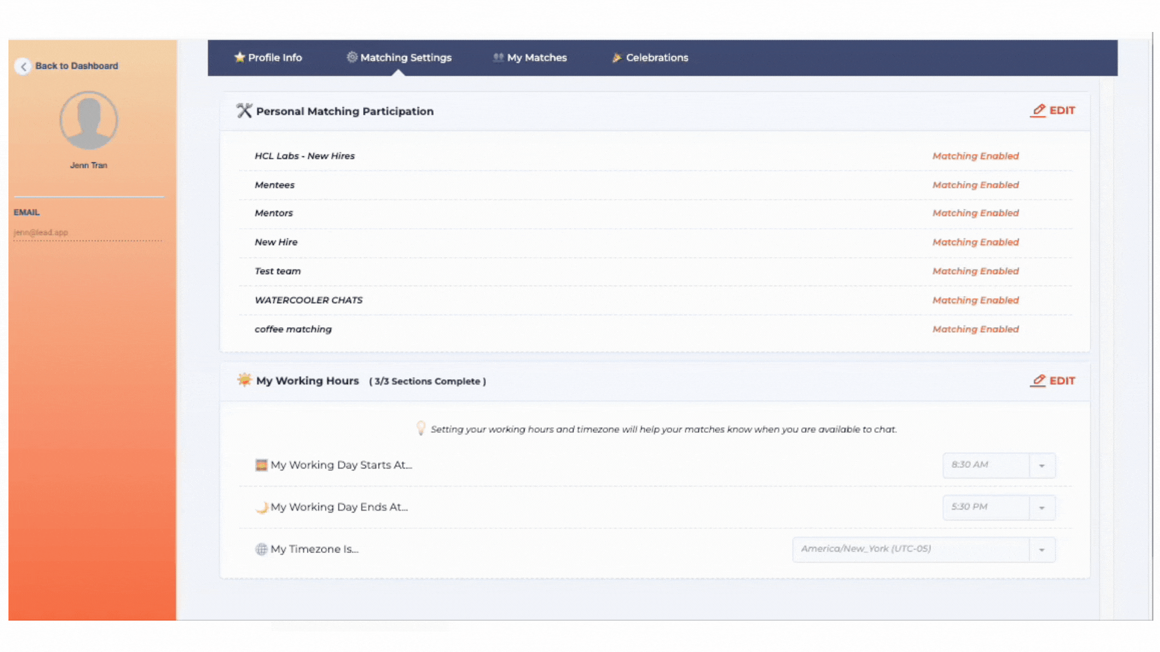Toggle Matching Enabled for WATERCOOLER CHATS
Image resolution: width=1160 pixels, height=652 pixels.
point(975,300)
